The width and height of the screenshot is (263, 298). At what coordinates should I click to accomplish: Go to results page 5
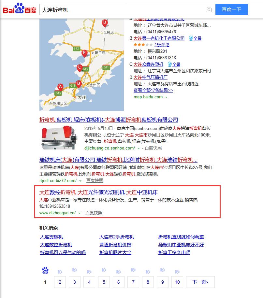(104, 282)
